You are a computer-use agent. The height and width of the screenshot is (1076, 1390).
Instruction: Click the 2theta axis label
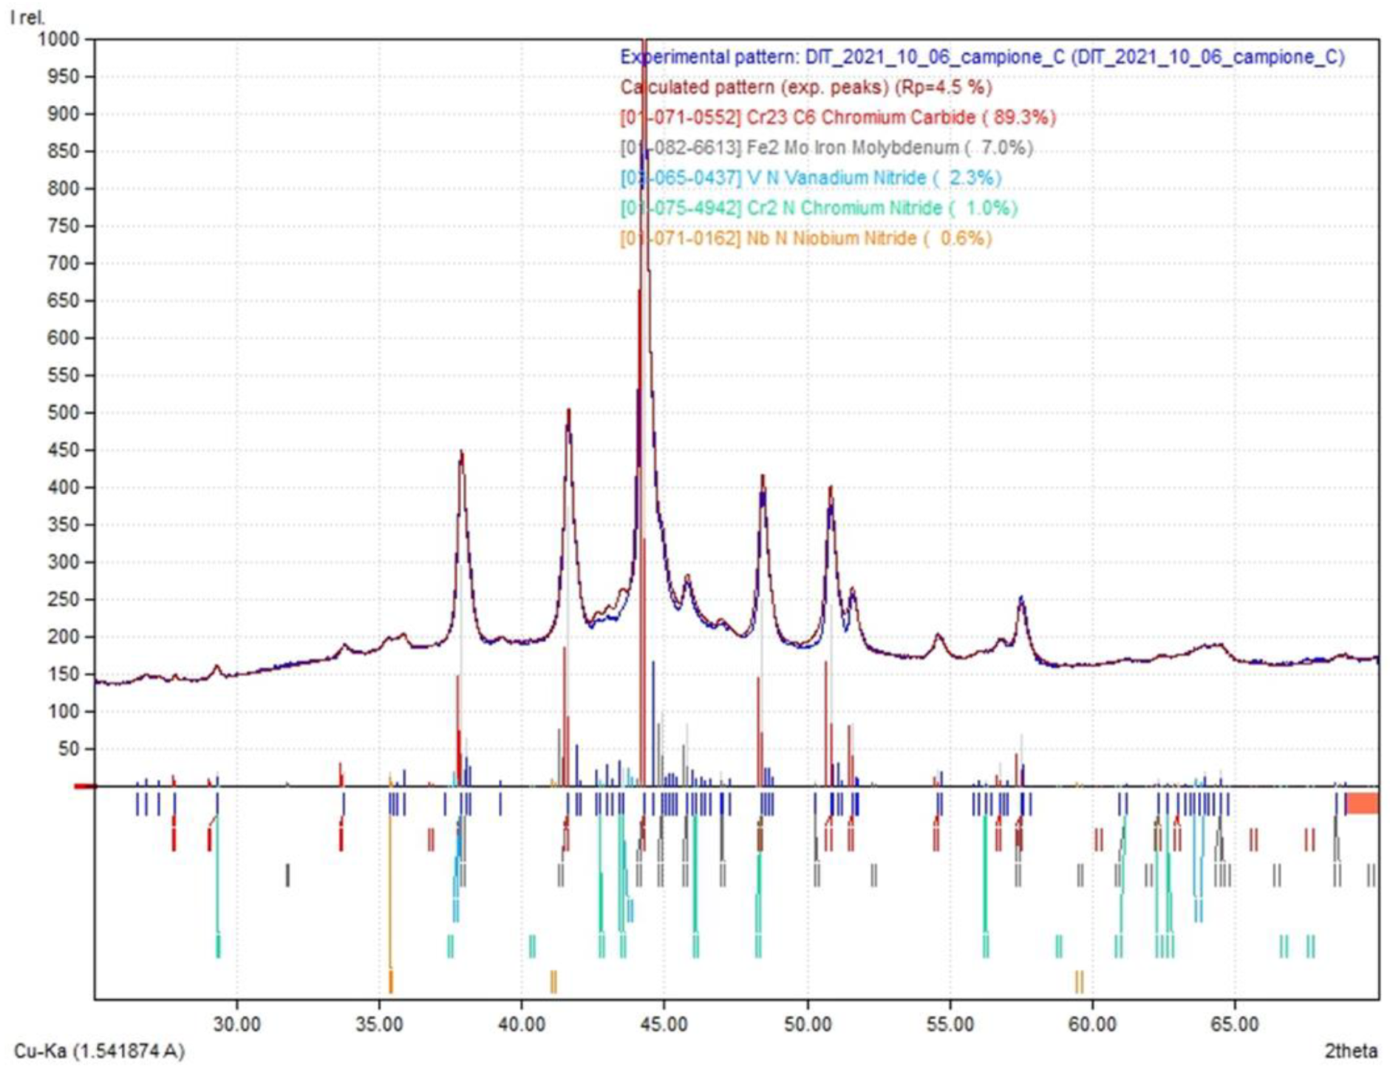[x=1350, y=1050]
